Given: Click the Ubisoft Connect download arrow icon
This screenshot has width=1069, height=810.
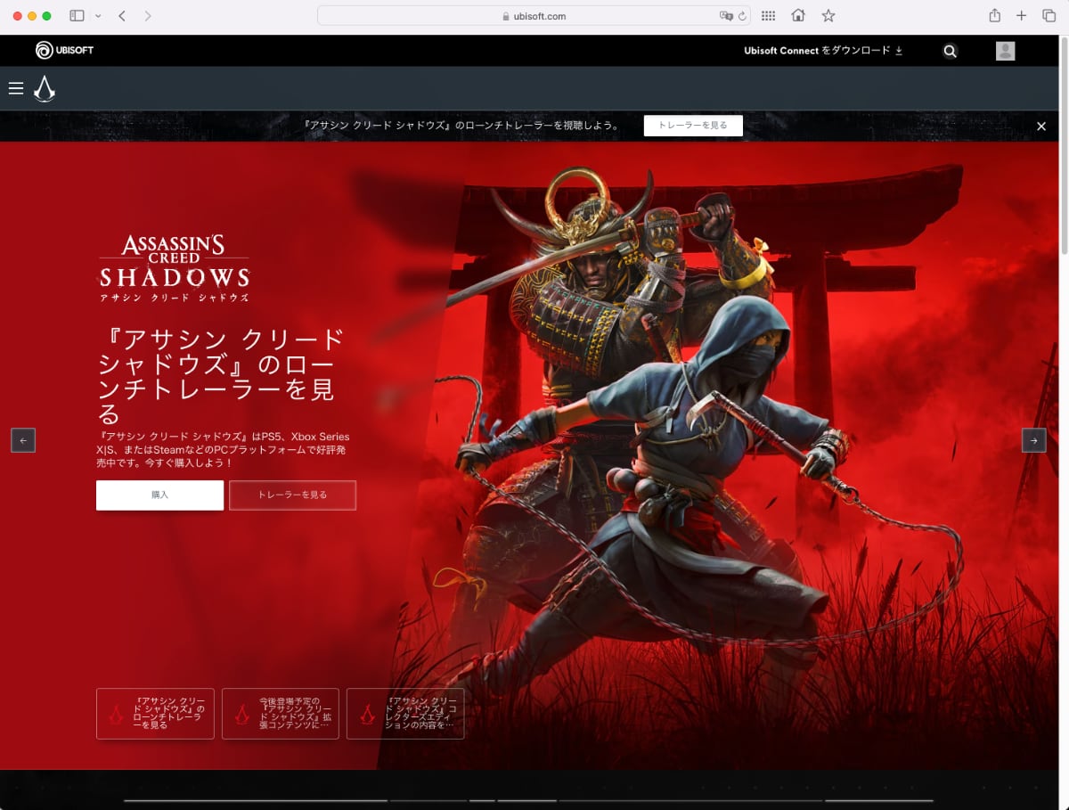Looking at the screenshot, I should click(x=902, y=51).
